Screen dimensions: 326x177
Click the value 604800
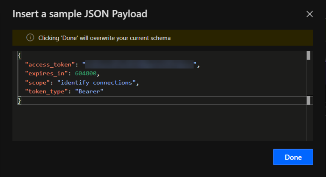pyautogui.click(x=86, y=73)
